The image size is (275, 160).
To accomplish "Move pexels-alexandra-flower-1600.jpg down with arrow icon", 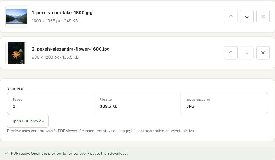I will 247,53.
